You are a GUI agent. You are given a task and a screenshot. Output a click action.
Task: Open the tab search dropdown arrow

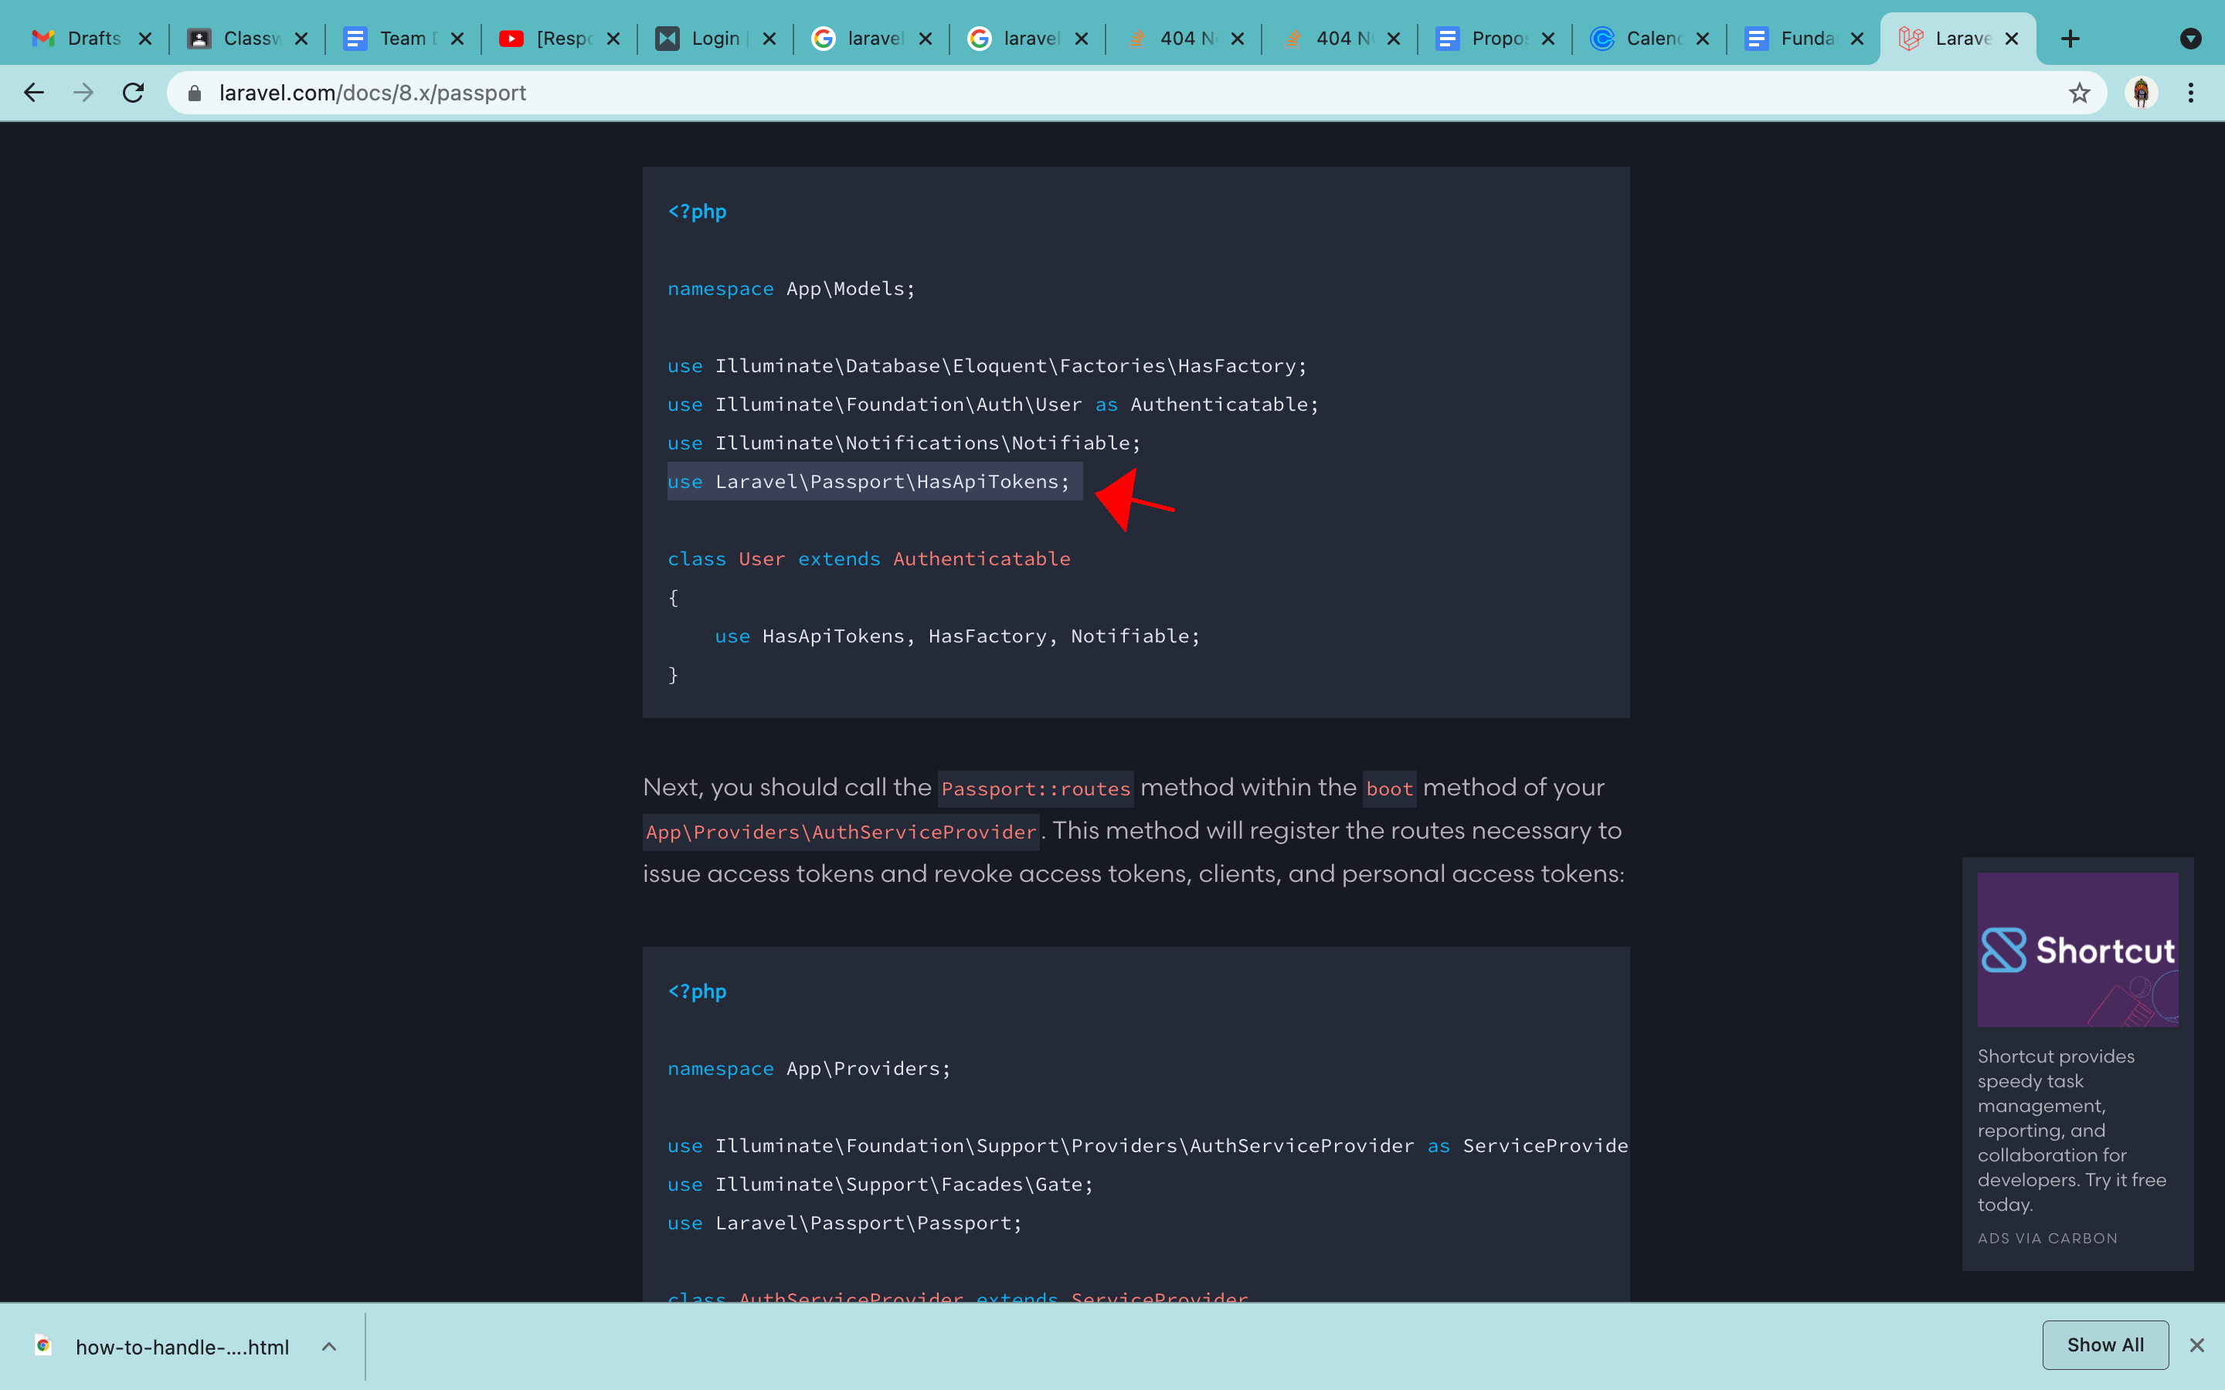click(2191, 39)
